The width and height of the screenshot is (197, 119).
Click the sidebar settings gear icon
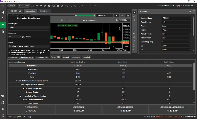pos(3,109)
